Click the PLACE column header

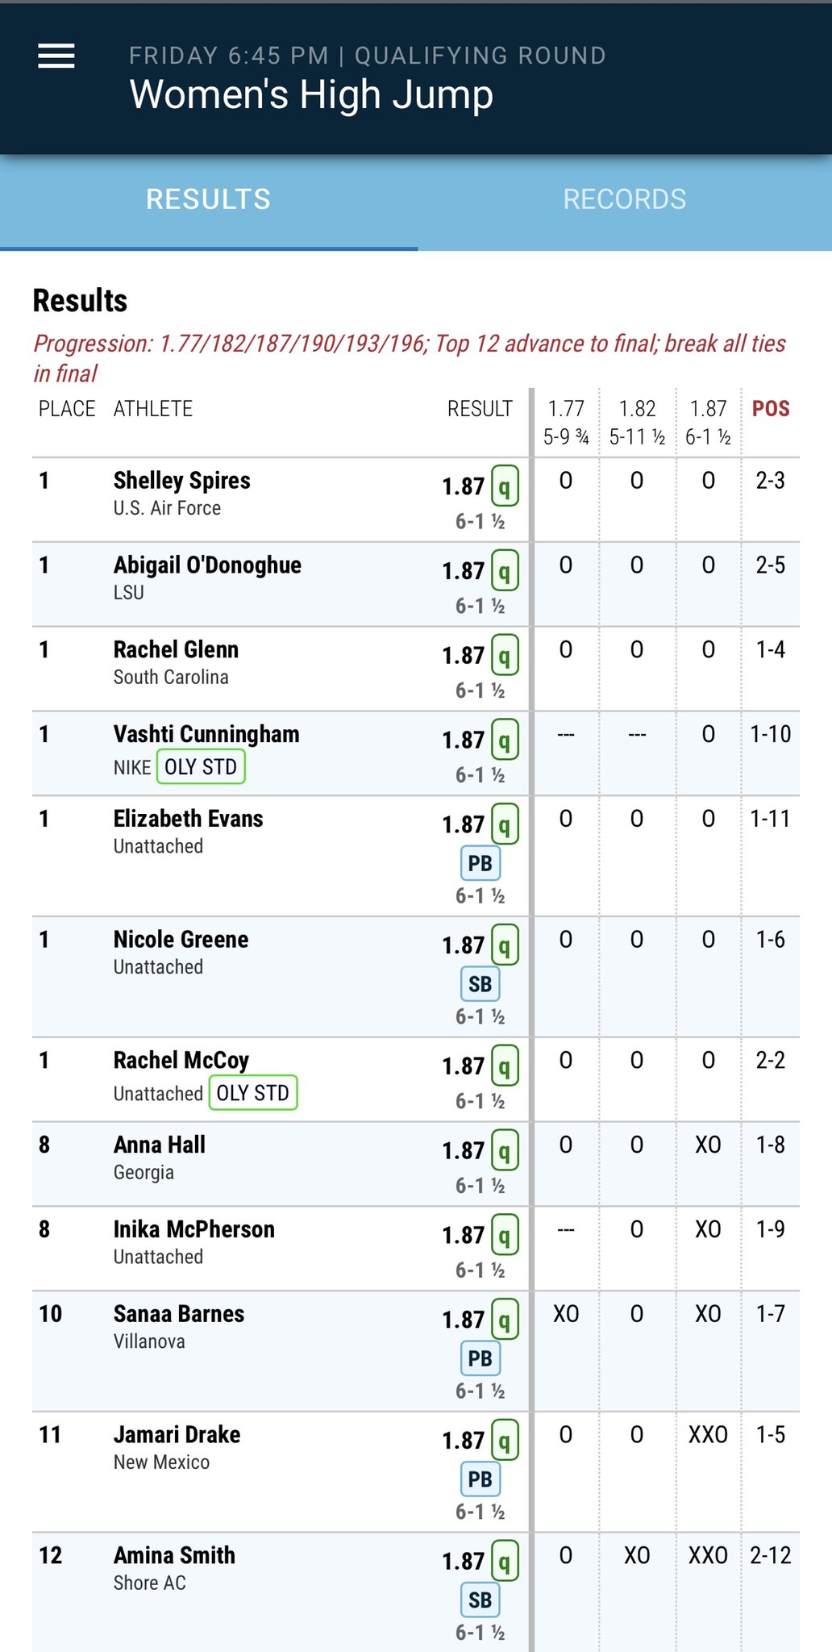click(x=67, y=409)
